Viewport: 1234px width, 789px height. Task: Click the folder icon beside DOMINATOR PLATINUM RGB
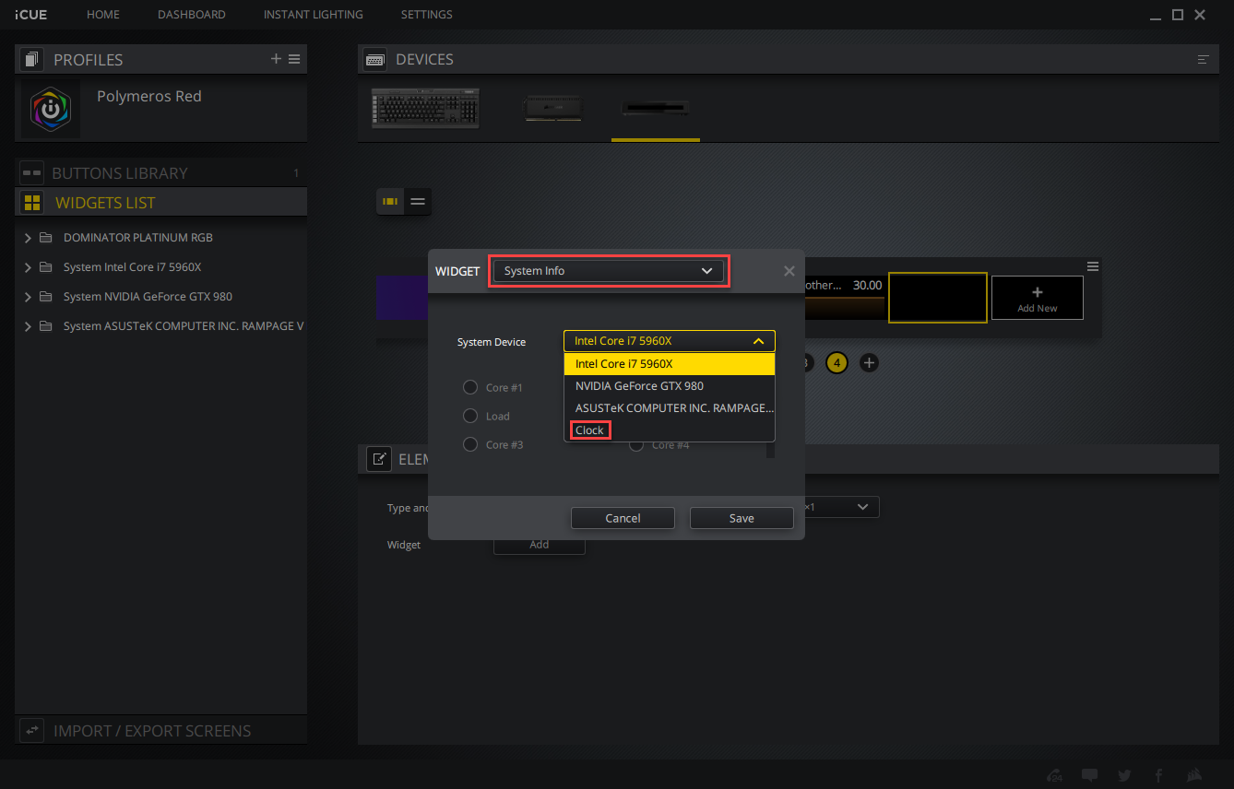click(46, 238)
